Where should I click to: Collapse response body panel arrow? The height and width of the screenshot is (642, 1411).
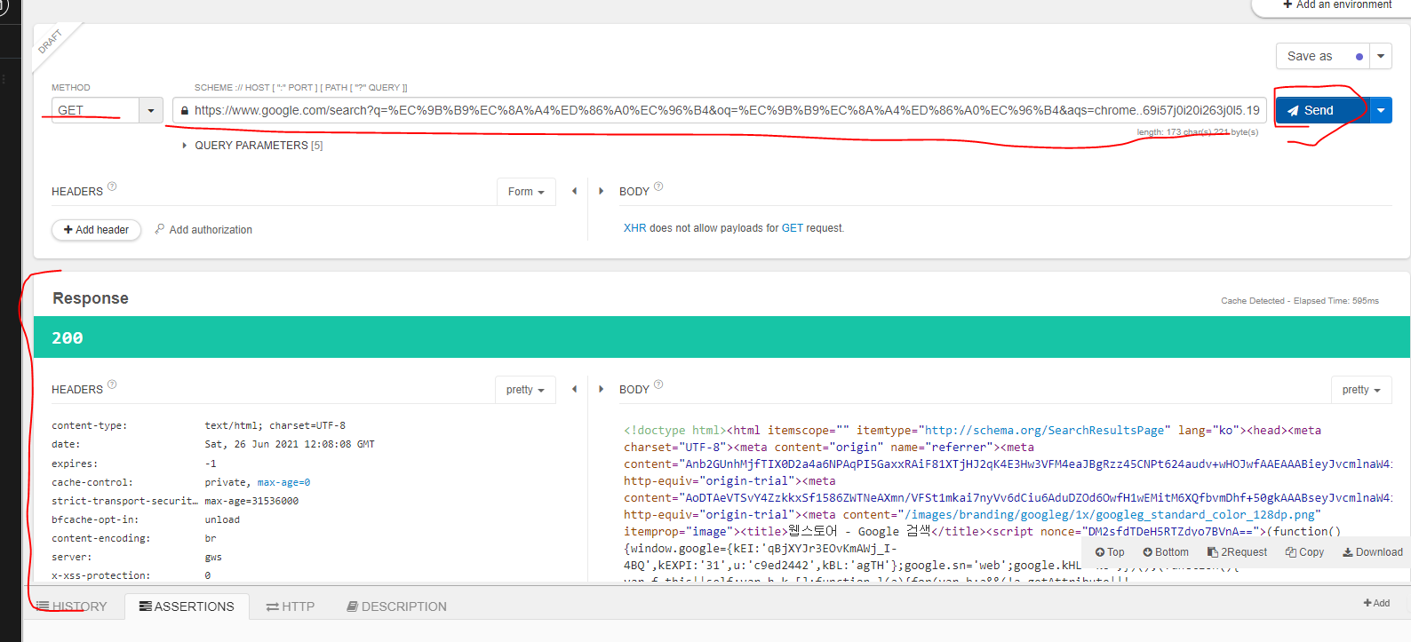tap(601, 389)
